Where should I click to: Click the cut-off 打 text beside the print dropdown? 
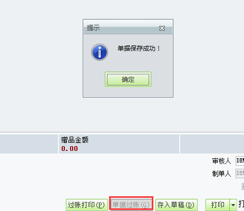tap(241, 204)
